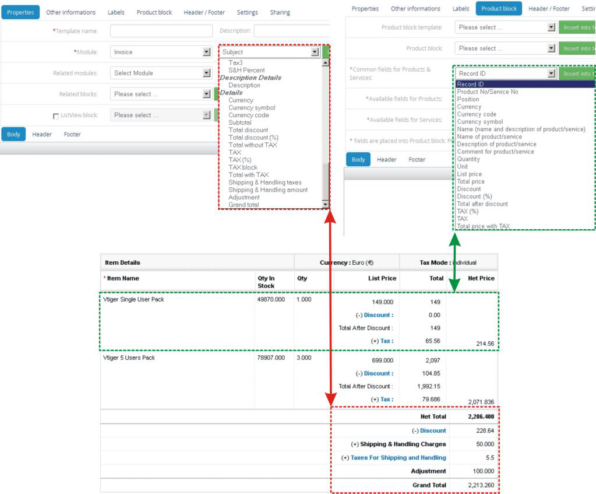Open the Record ID common fields dropdown

505,73
